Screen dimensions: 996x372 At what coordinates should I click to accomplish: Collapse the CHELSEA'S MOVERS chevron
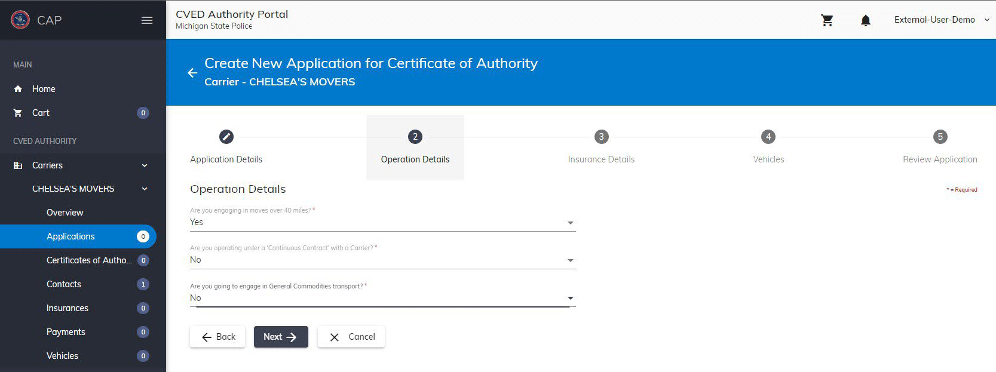[x=145, y=189]
